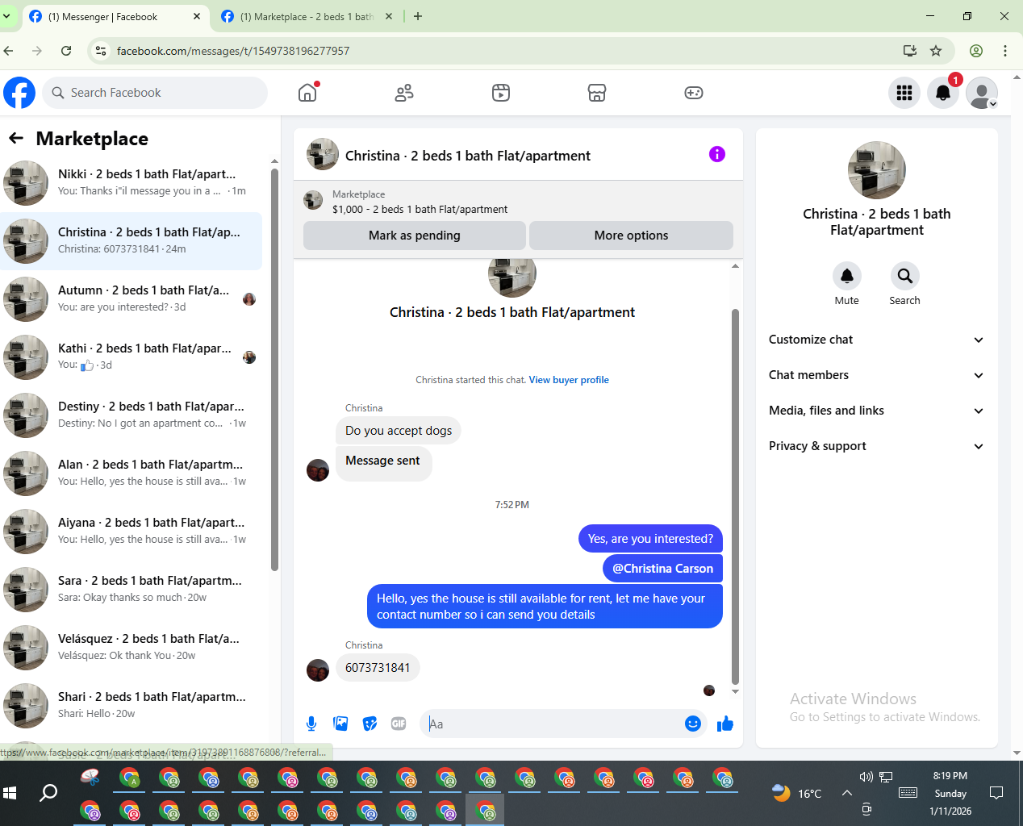This screenshot has width=1023, height=826.
Task: Open Destiny conversation in list
Action: pos(132,415)
